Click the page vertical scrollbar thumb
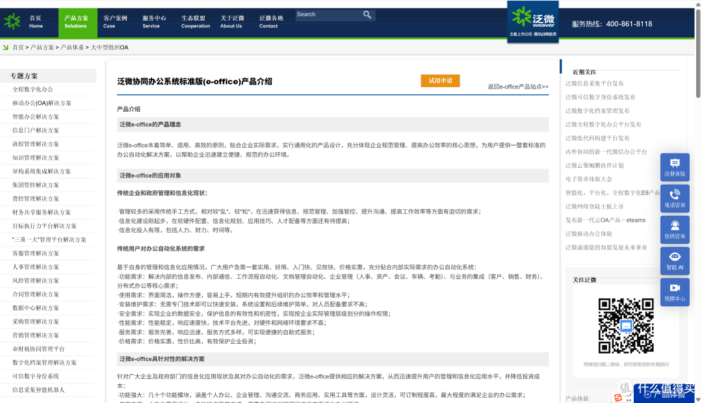 click(698, 54)
